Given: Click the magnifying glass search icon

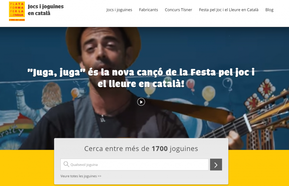Looking at the screenshot, I should pos(66,164).
